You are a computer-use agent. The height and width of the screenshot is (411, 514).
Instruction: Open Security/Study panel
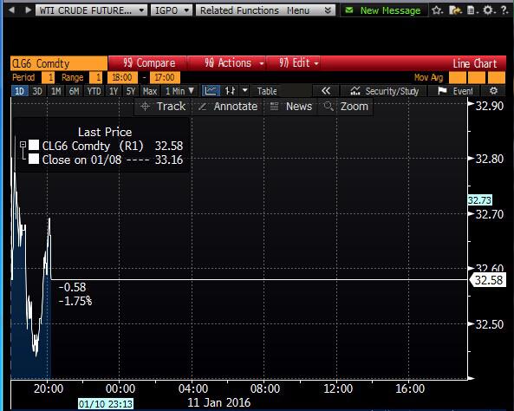384,91
